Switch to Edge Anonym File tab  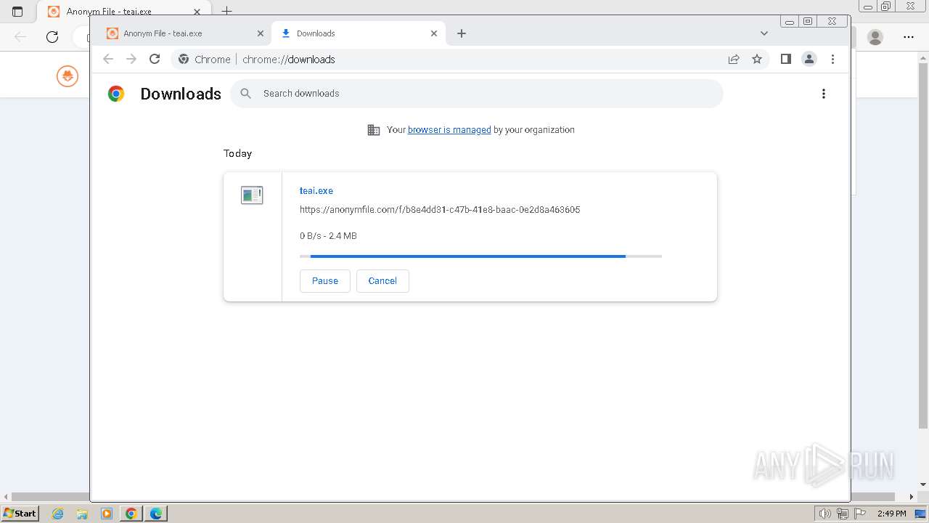click(123, 12)
